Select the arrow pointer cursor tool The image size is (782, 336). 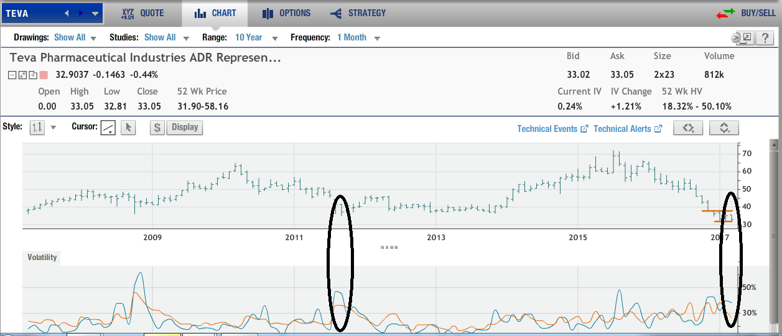tap(128, 128)
